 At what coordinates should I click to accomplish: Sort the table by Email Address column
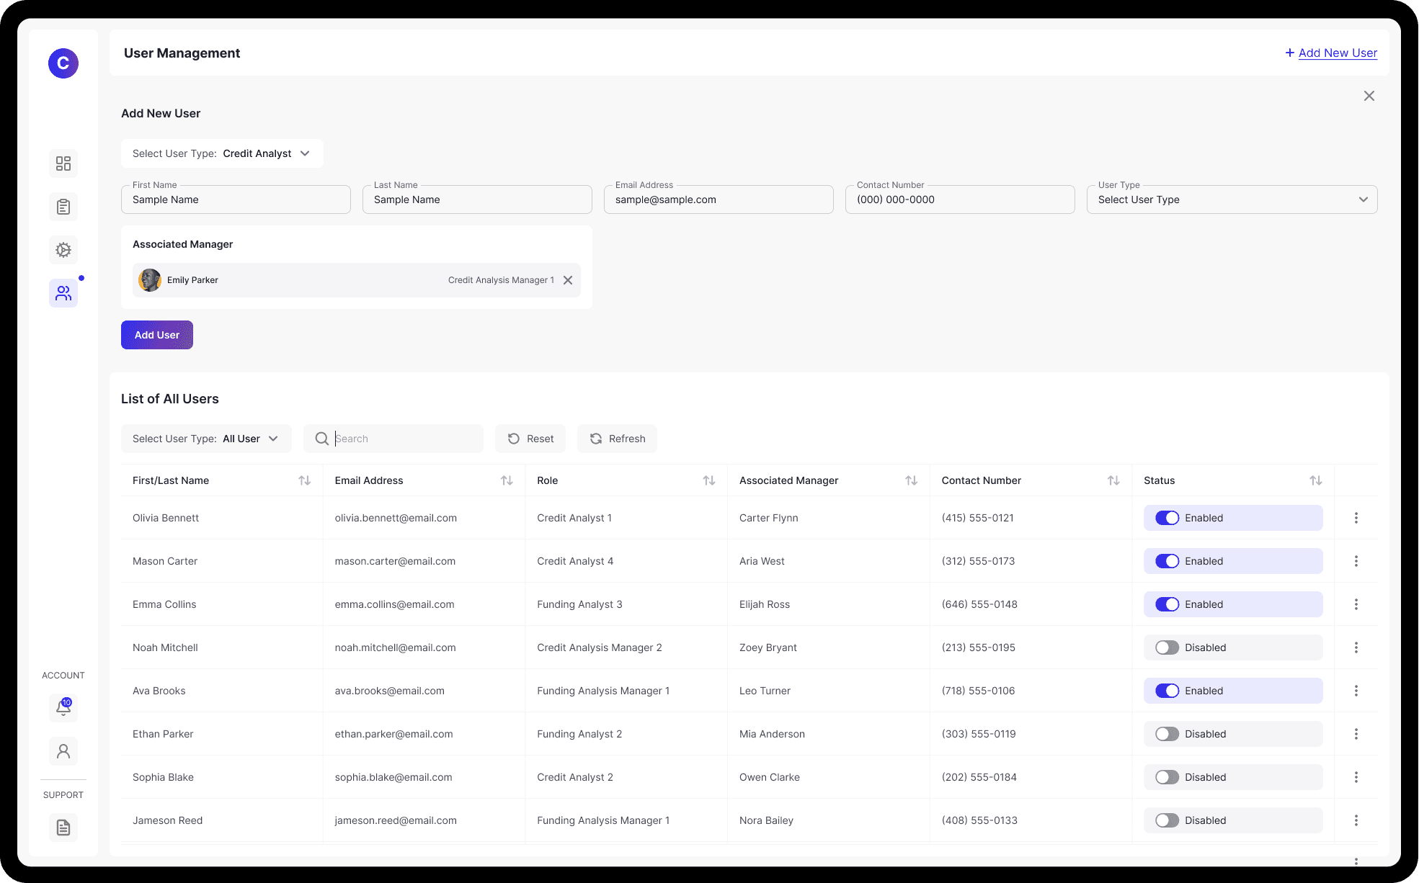507,480
